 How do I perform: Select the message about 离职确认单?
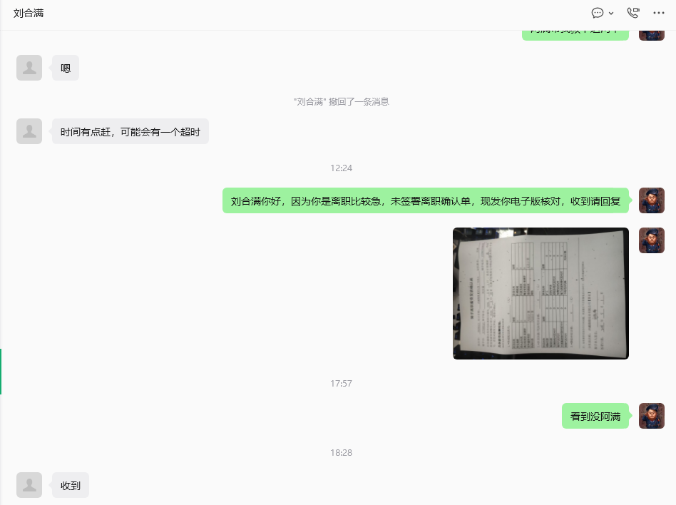click(x=426, y=200)
